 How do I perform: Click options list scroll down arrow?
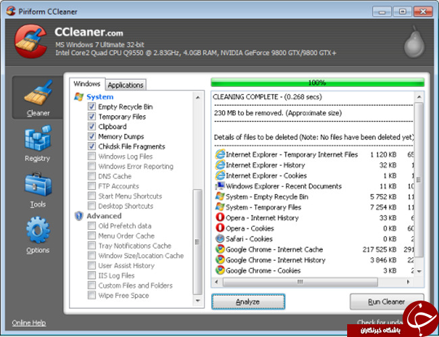pos(198,301)
